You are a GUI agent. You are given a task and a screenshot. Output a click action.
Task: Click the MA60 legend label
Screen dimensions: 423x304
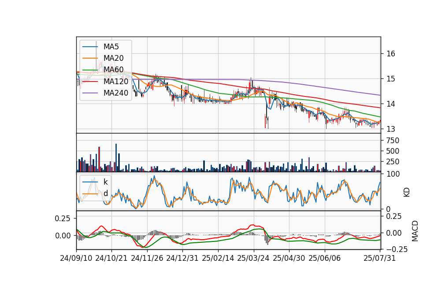[113, 70]
